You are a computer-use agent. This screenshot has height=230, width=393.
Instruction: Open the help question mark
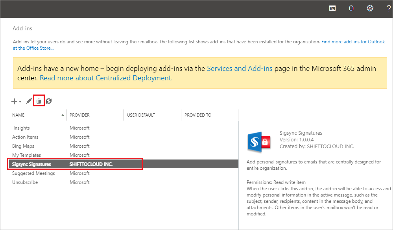388,8
